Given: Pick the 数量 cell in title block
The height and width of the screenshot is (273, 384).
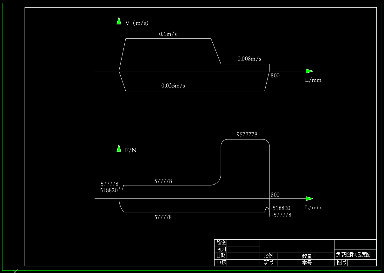Looking at the screenshot, I should (307, 256).
